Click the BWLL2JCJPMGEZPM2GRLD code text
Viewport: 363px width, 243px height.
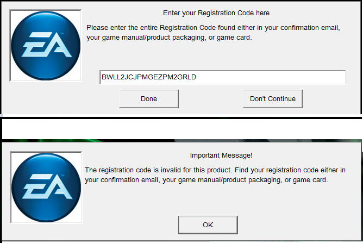pos(149,77)
